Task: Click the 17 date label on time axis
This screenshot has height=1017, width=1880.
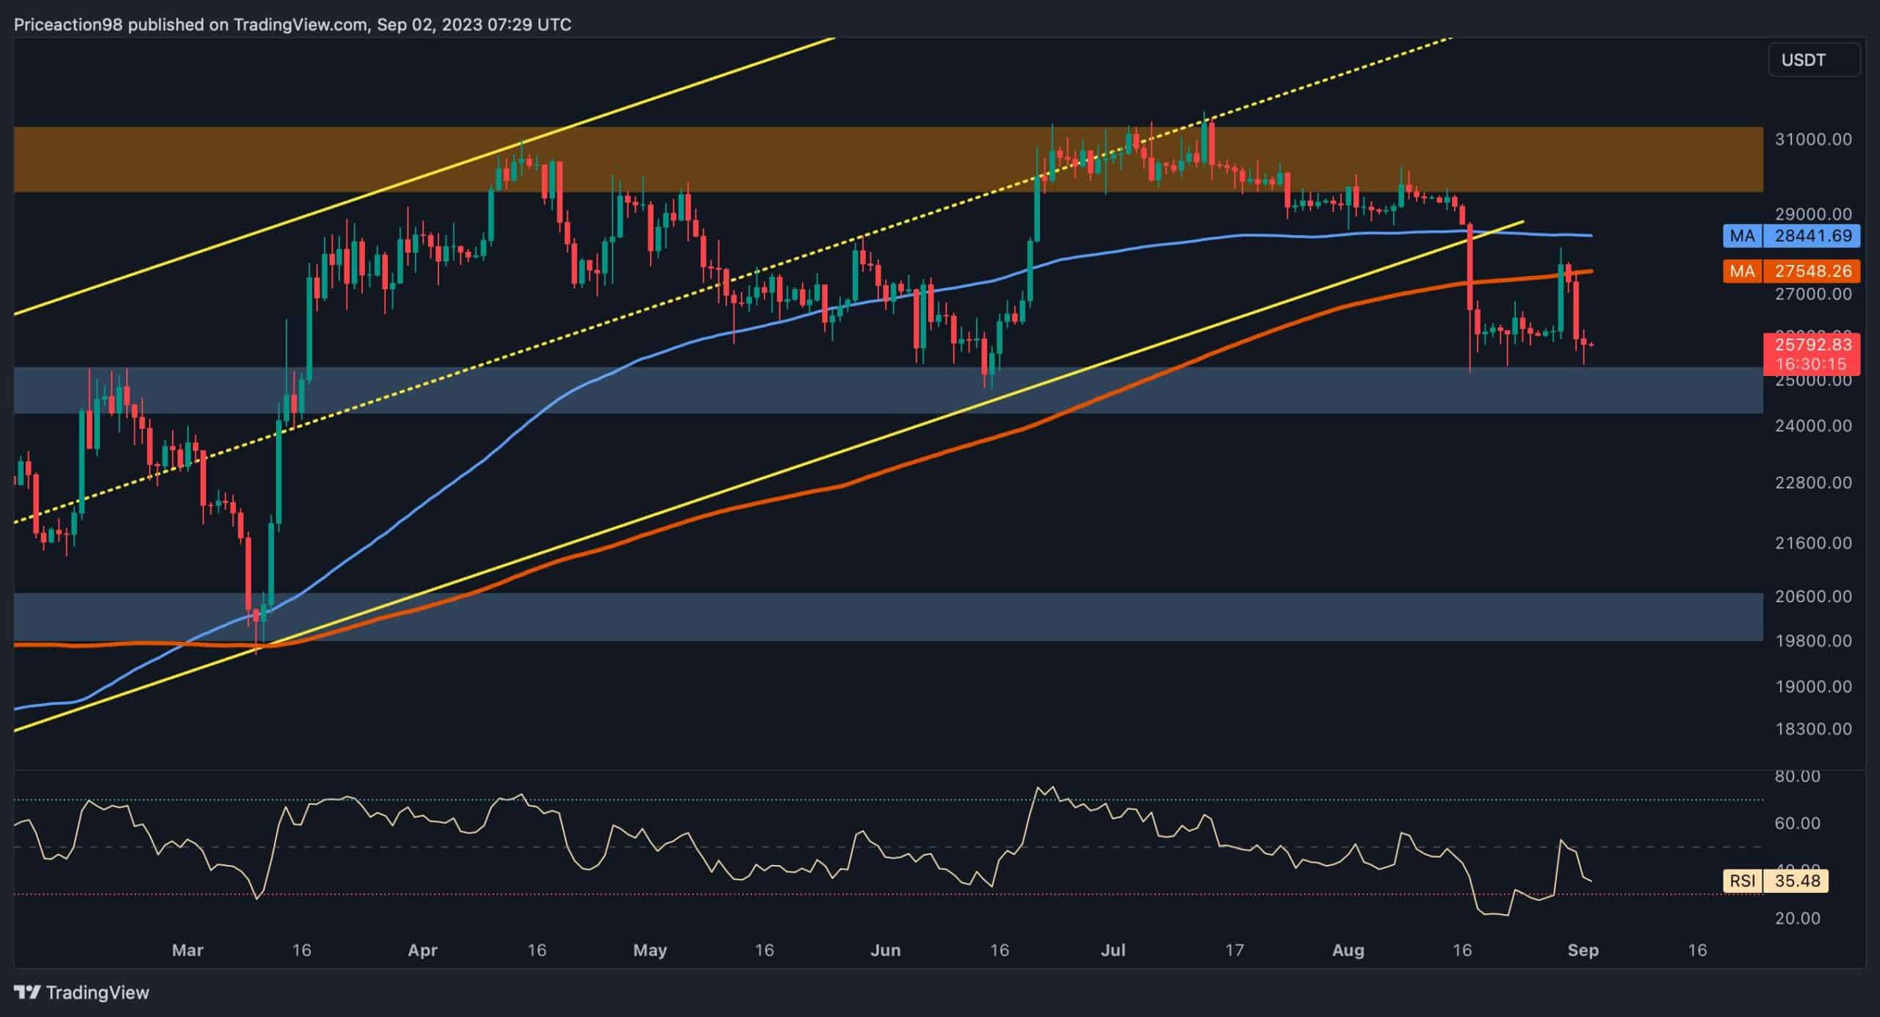Action: (x=1234, y=950)
